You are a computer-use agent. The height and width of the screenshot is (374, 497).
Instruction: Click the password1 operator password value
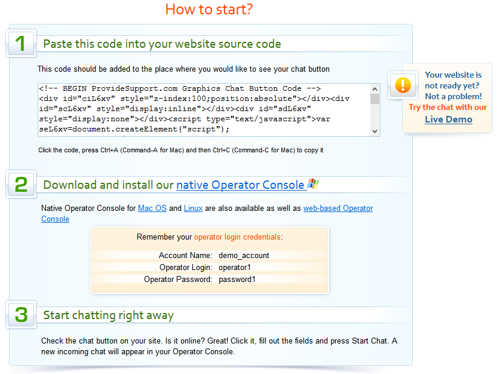(237, 280)
